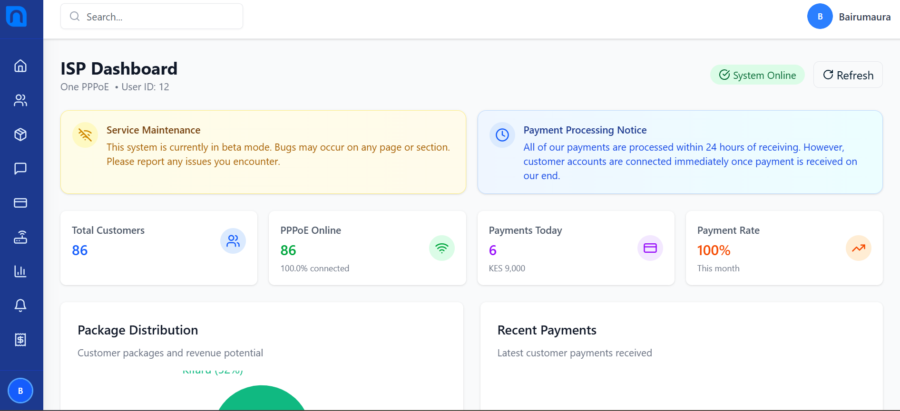Image resolution: width=900 pixels, height=411 pixels.
Task: Click the blue B profile avatar in the header
Action: pos(820,16)
